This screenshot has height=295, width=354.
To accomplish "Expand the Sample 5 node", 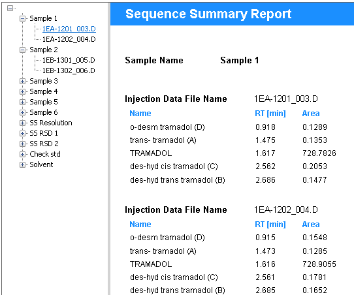I will tap(22, 102).
